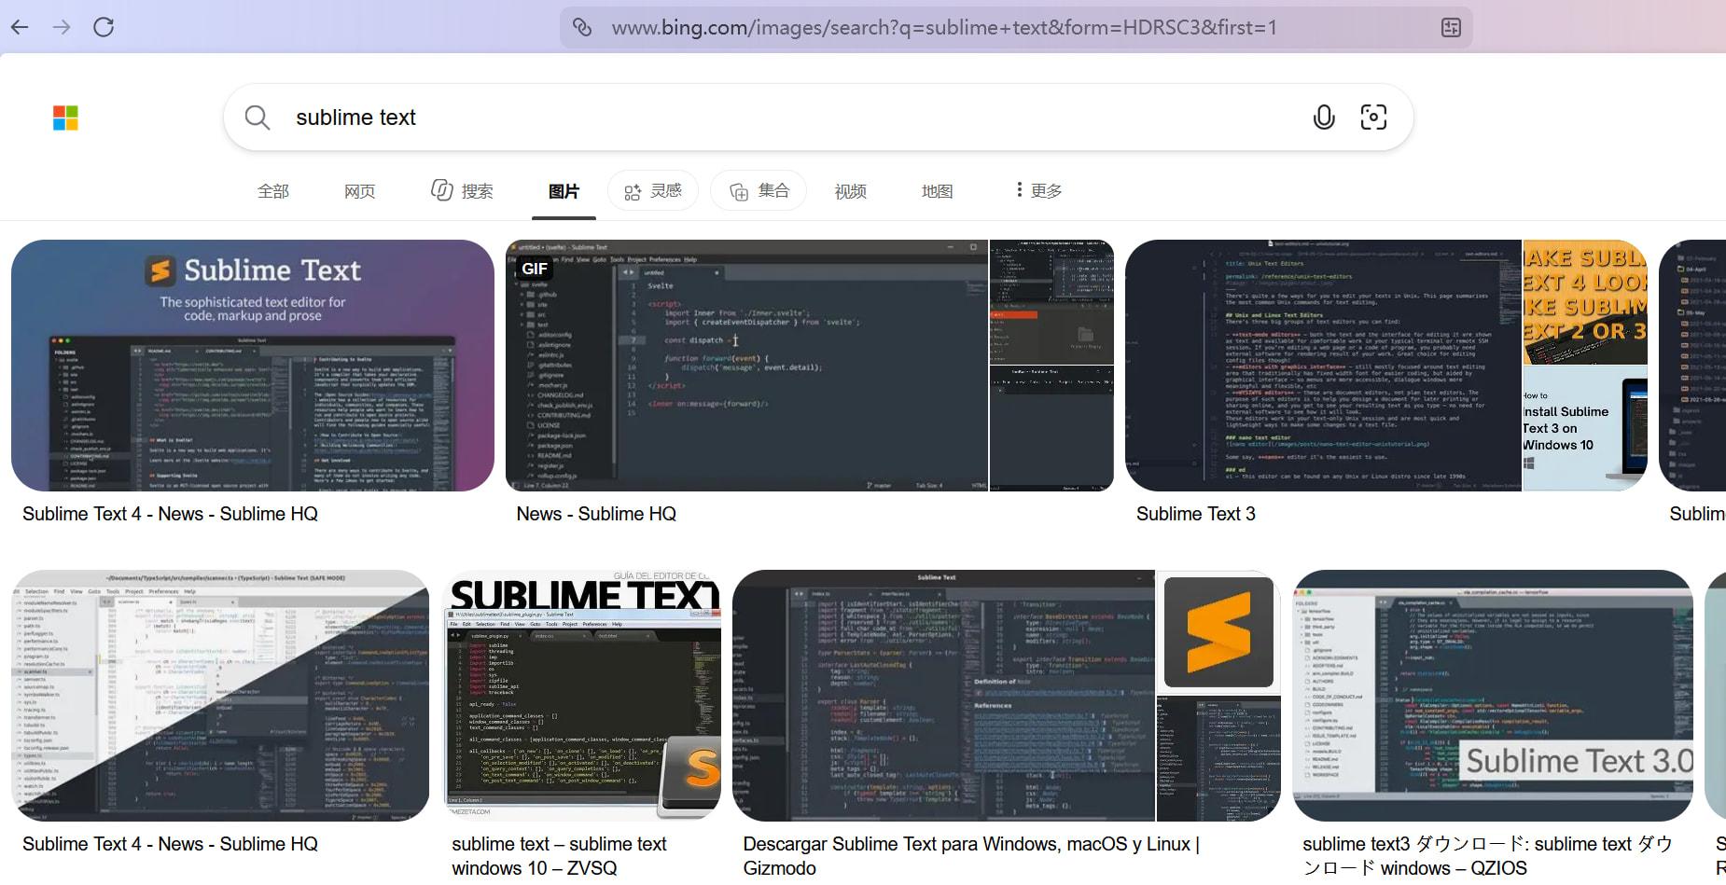Open the light/dark split editor image
This screenshot has height=885, width=1726.
tap(220, 696)
